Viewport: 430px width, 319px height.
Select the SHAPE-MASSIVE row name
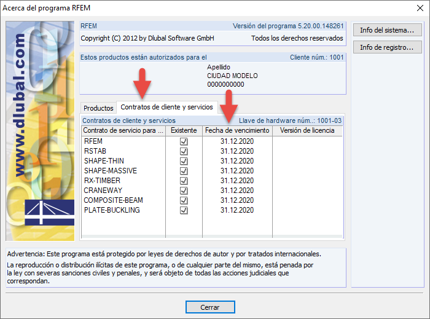click(111, 171)
